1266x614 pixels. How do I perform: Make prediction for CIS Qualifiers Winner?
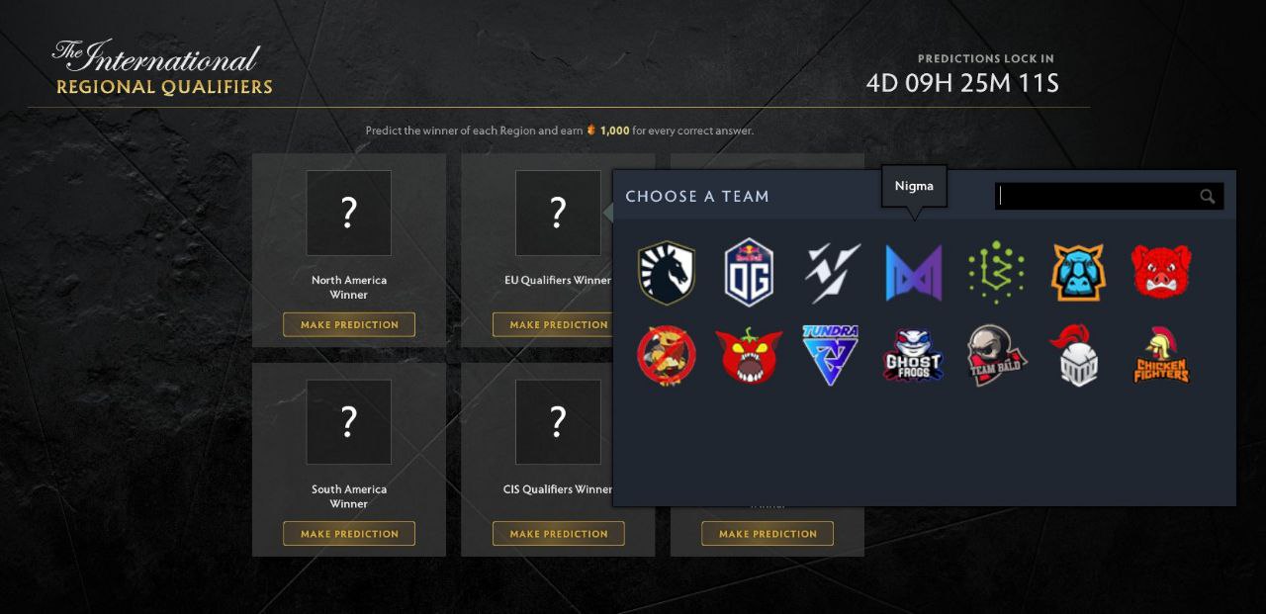click(x=559, y=534)
